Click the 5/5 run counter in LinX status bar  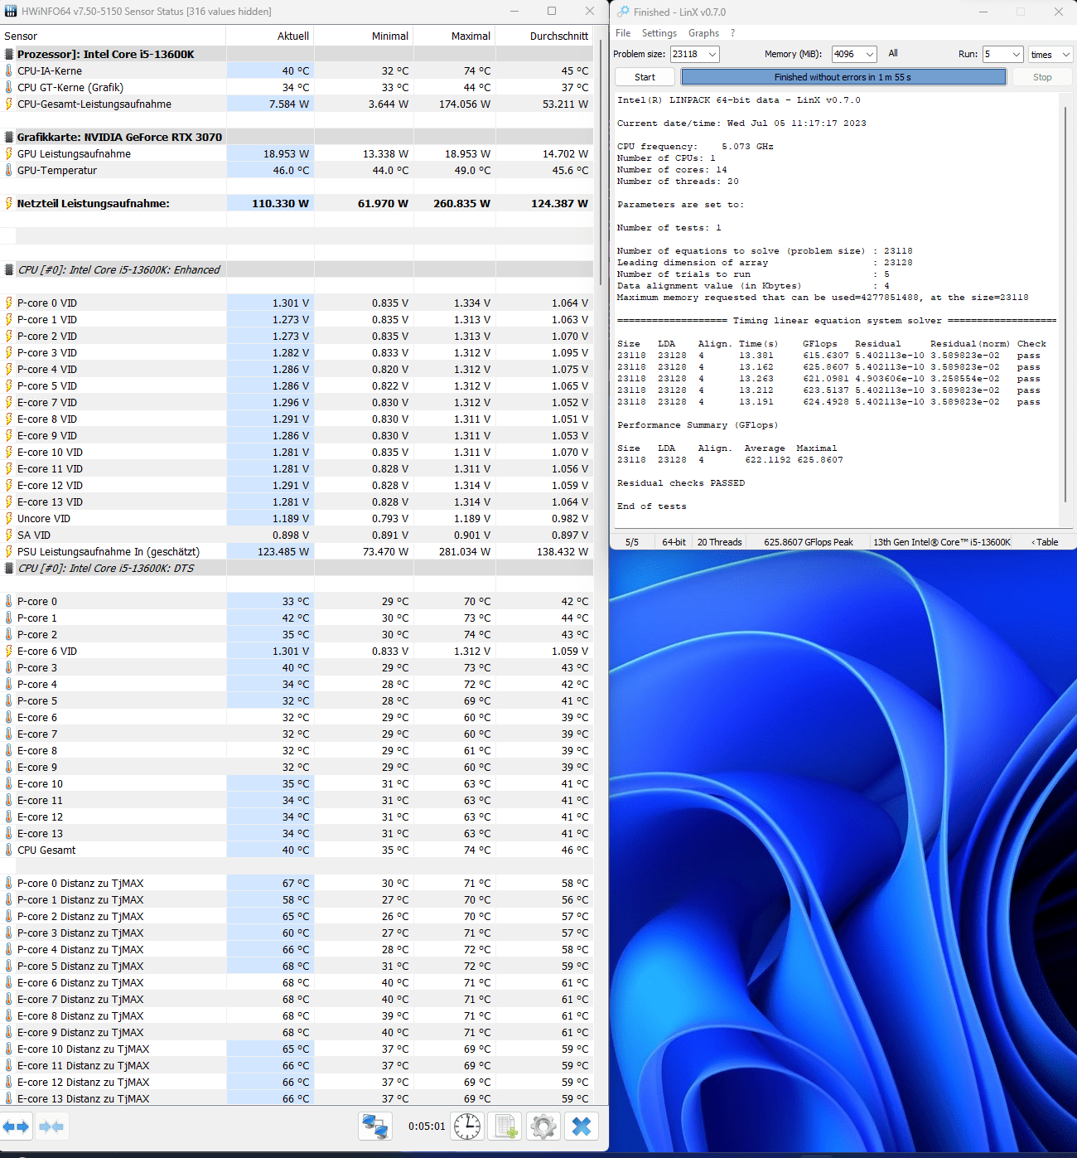click(x=632, y=542)
